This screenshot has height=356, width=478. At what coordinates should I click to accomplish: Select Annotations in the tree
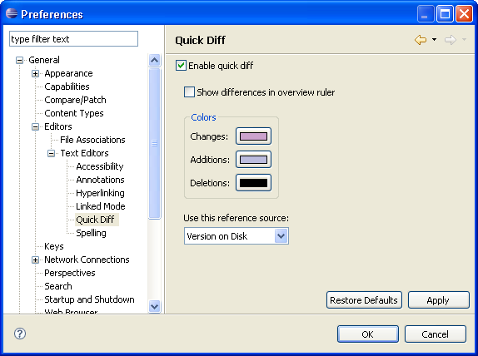100,180
